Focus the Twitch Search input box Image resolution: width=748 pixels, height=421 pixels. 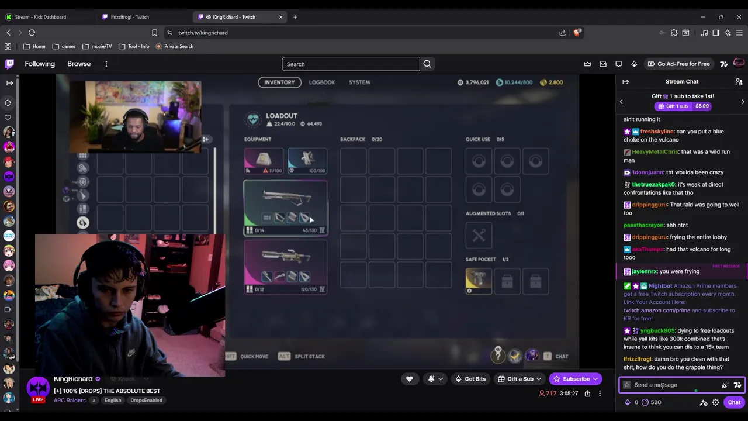[x=351, y=64]
